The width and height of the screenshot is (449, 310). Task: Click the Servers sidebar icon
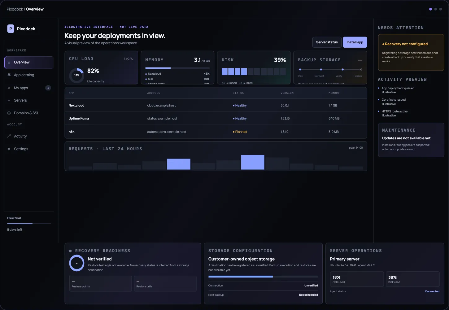click(x=9, y=100)
